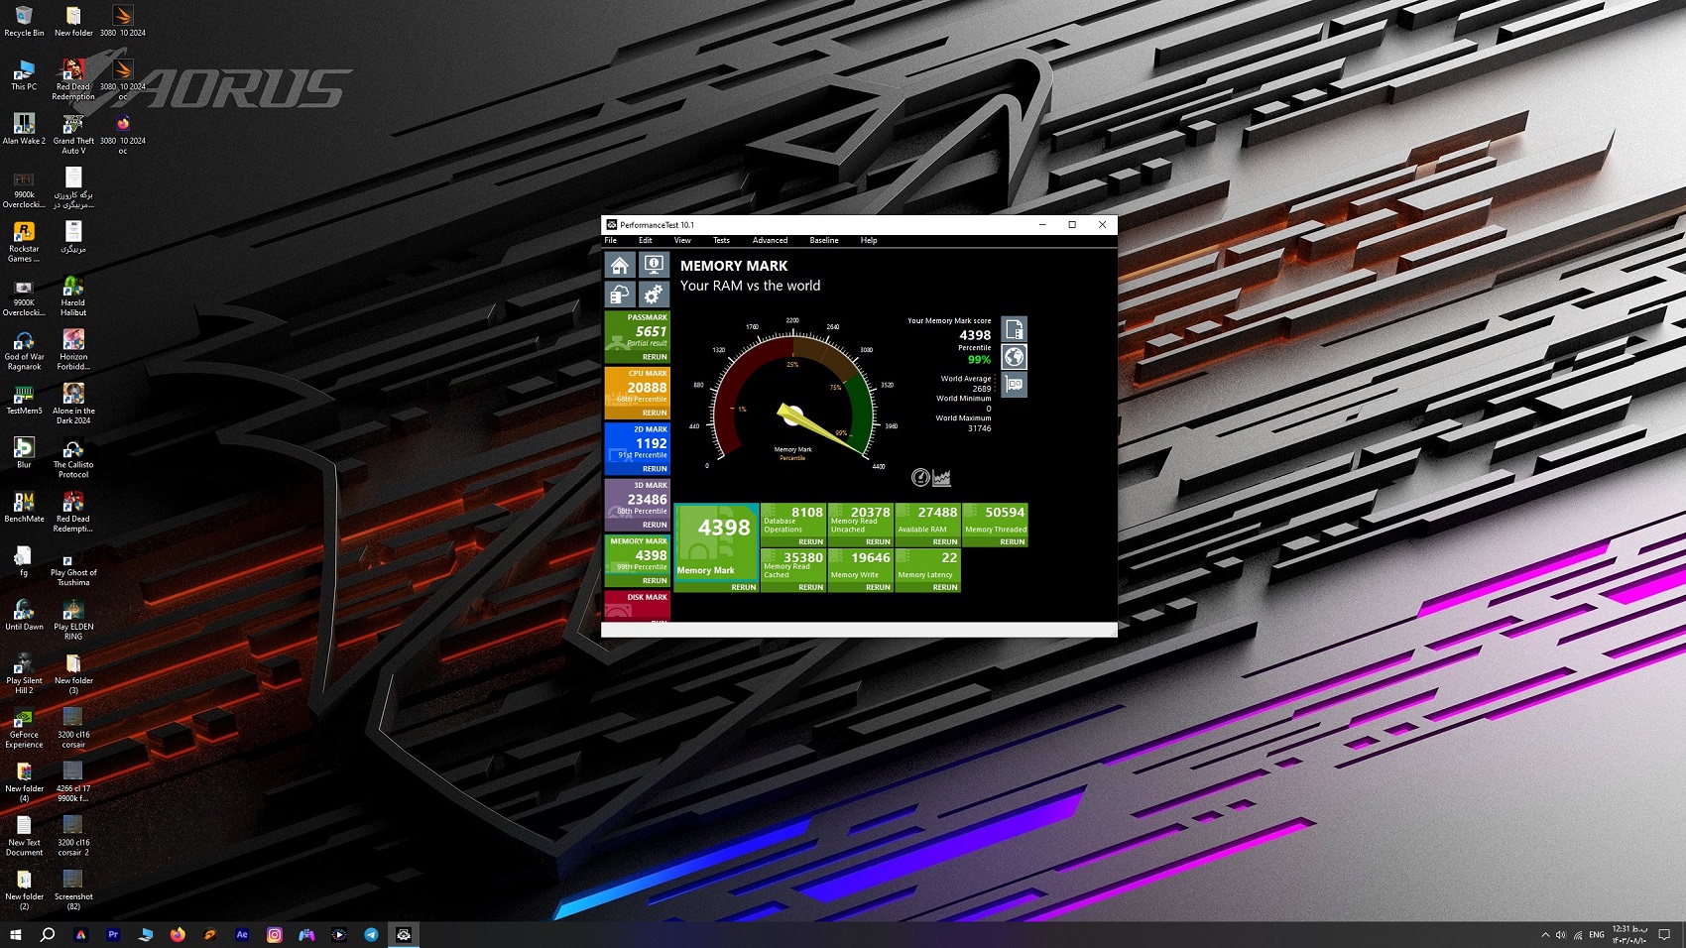Rerun the Memory Write test
1686x948 pixels.
point(878,587)
